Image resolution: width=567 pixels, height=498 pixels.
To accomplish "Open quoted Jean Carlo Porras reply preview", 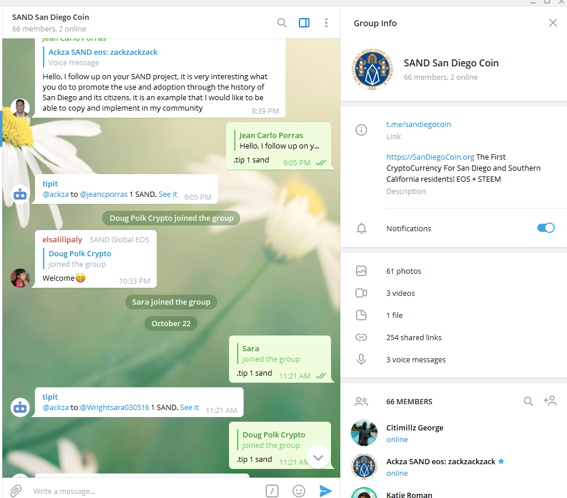I will tap(279, 140).
